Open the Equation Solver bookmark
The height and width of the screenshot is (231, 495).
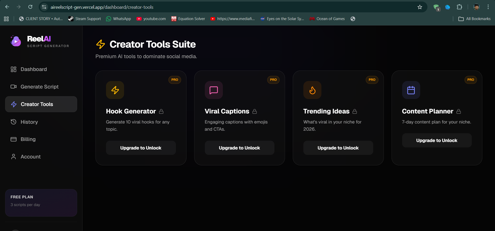(x=188, y=19)
